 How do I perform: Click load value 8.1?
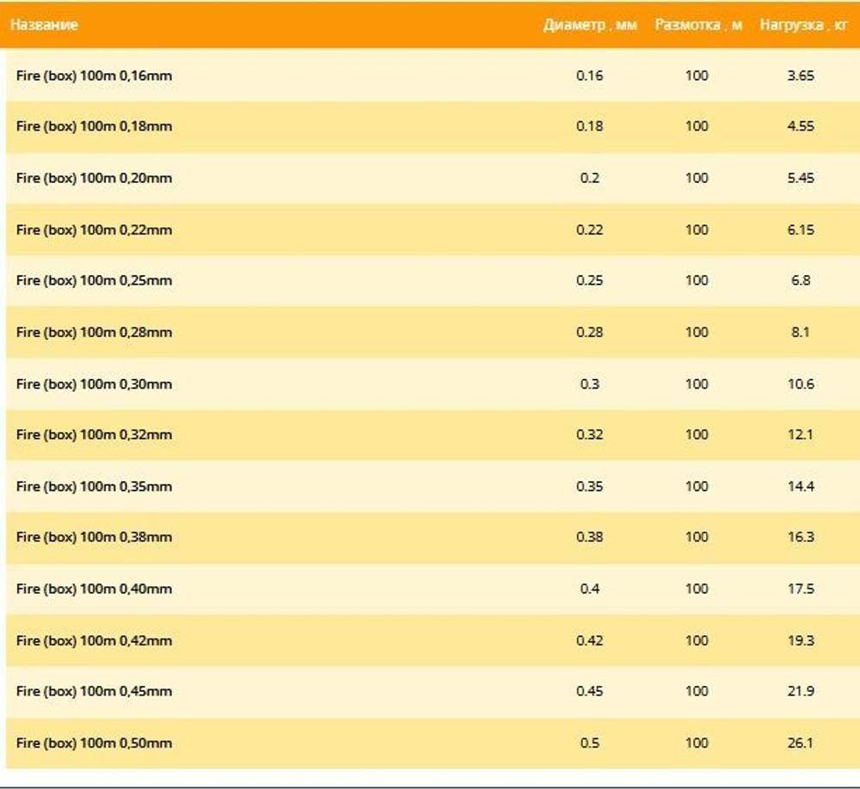[x=801, y=333]
